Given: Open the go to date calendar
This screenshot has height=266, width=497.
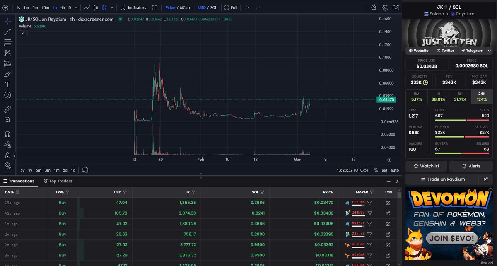Looking at the screenshot, I should pyautogui.click(x=85, y=170).
